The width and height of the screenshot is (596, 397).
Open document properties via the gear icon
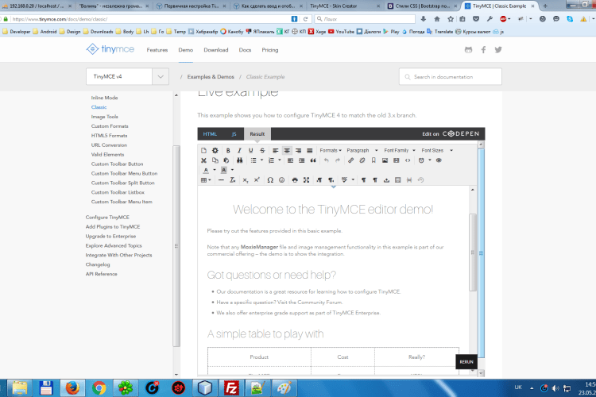pyautogui.click(x=215, y=150)
